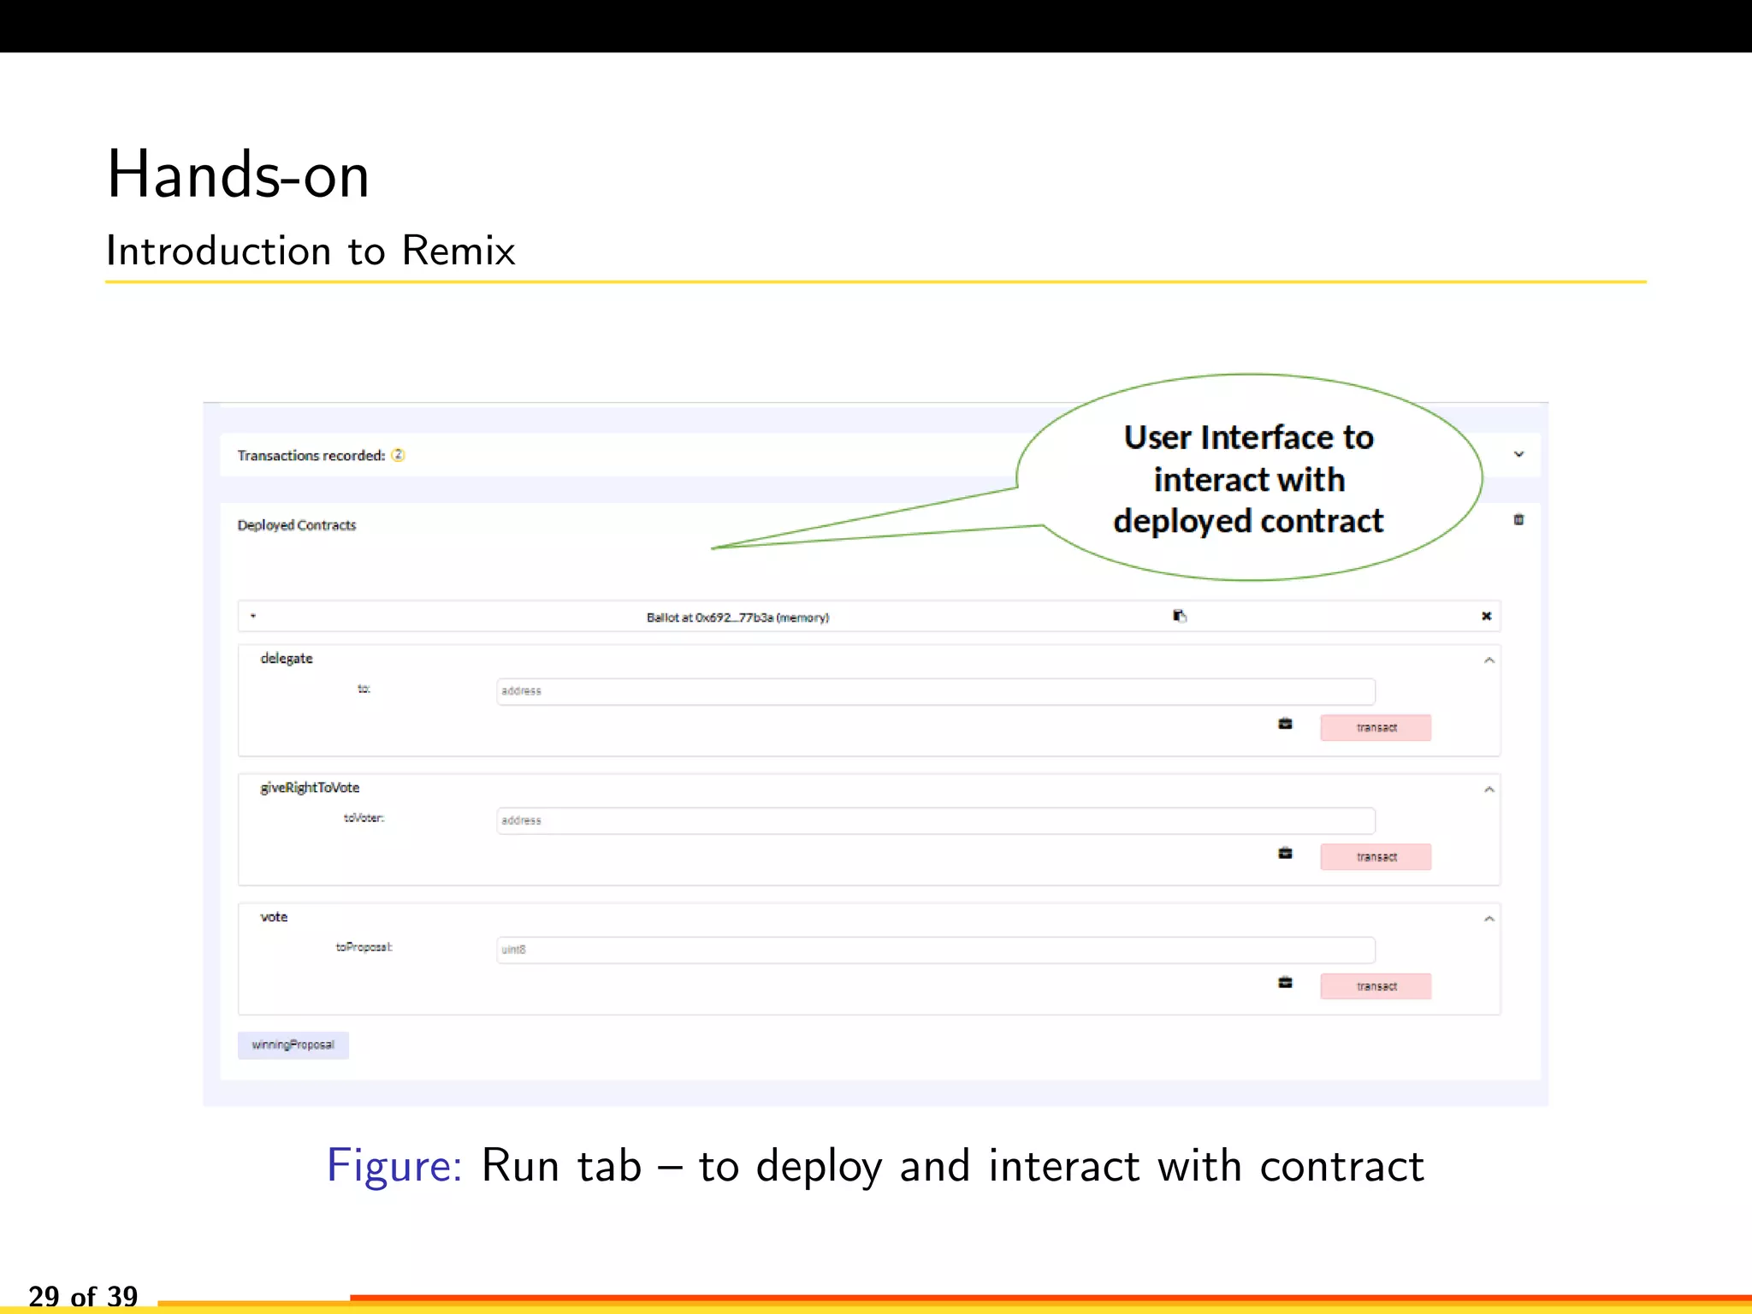Click the 'Transactions recorded:' label
The width and height of the screenshot is (1752, 1314).
[311, 456]
